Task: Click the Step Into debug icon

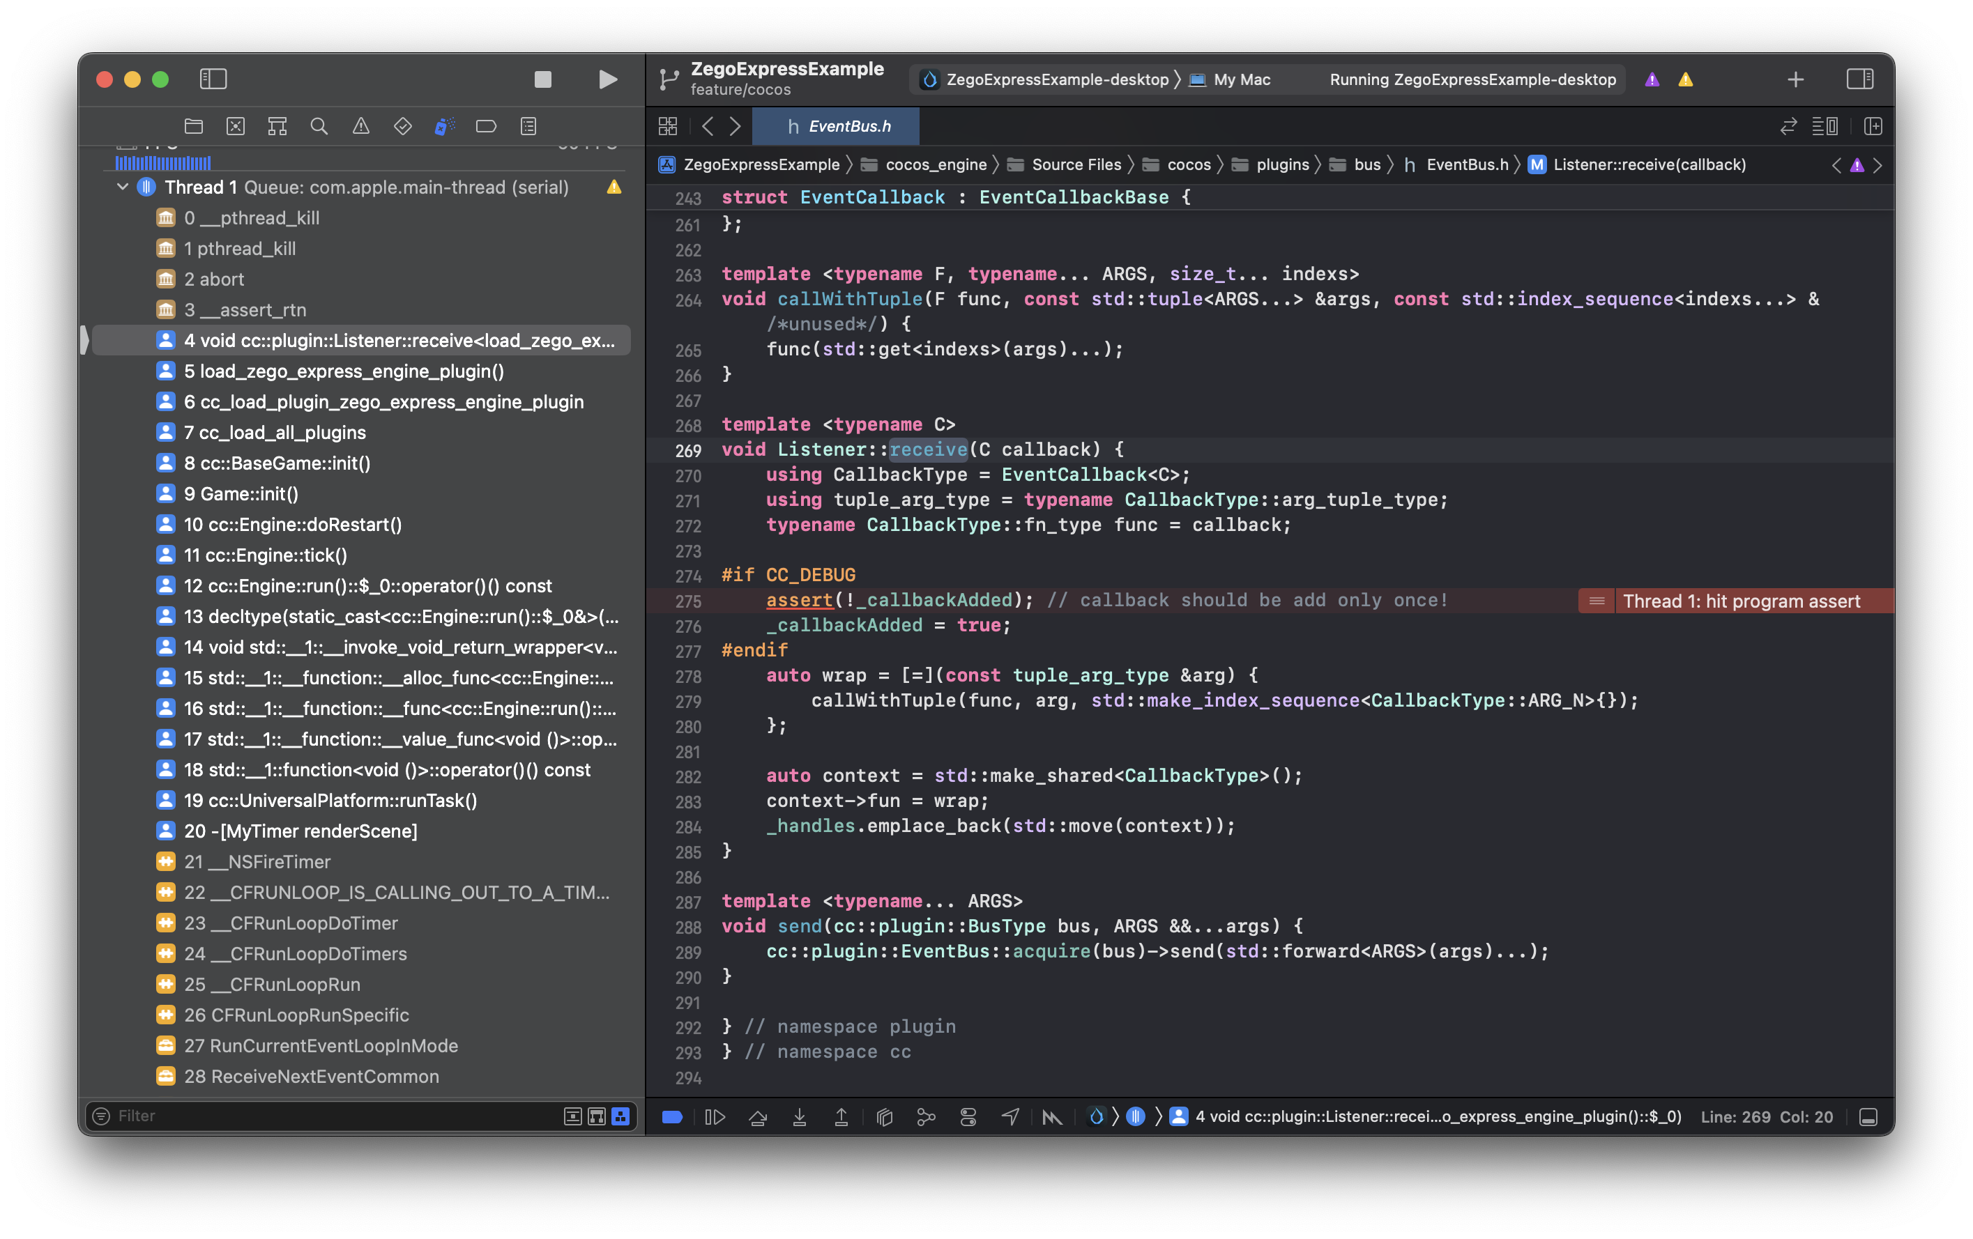Action: 800,1116
